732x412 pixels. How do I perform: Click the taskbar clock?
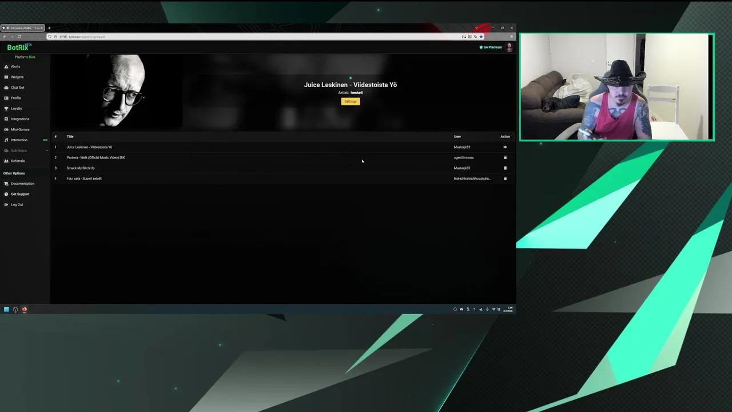(x=508, y=310)
